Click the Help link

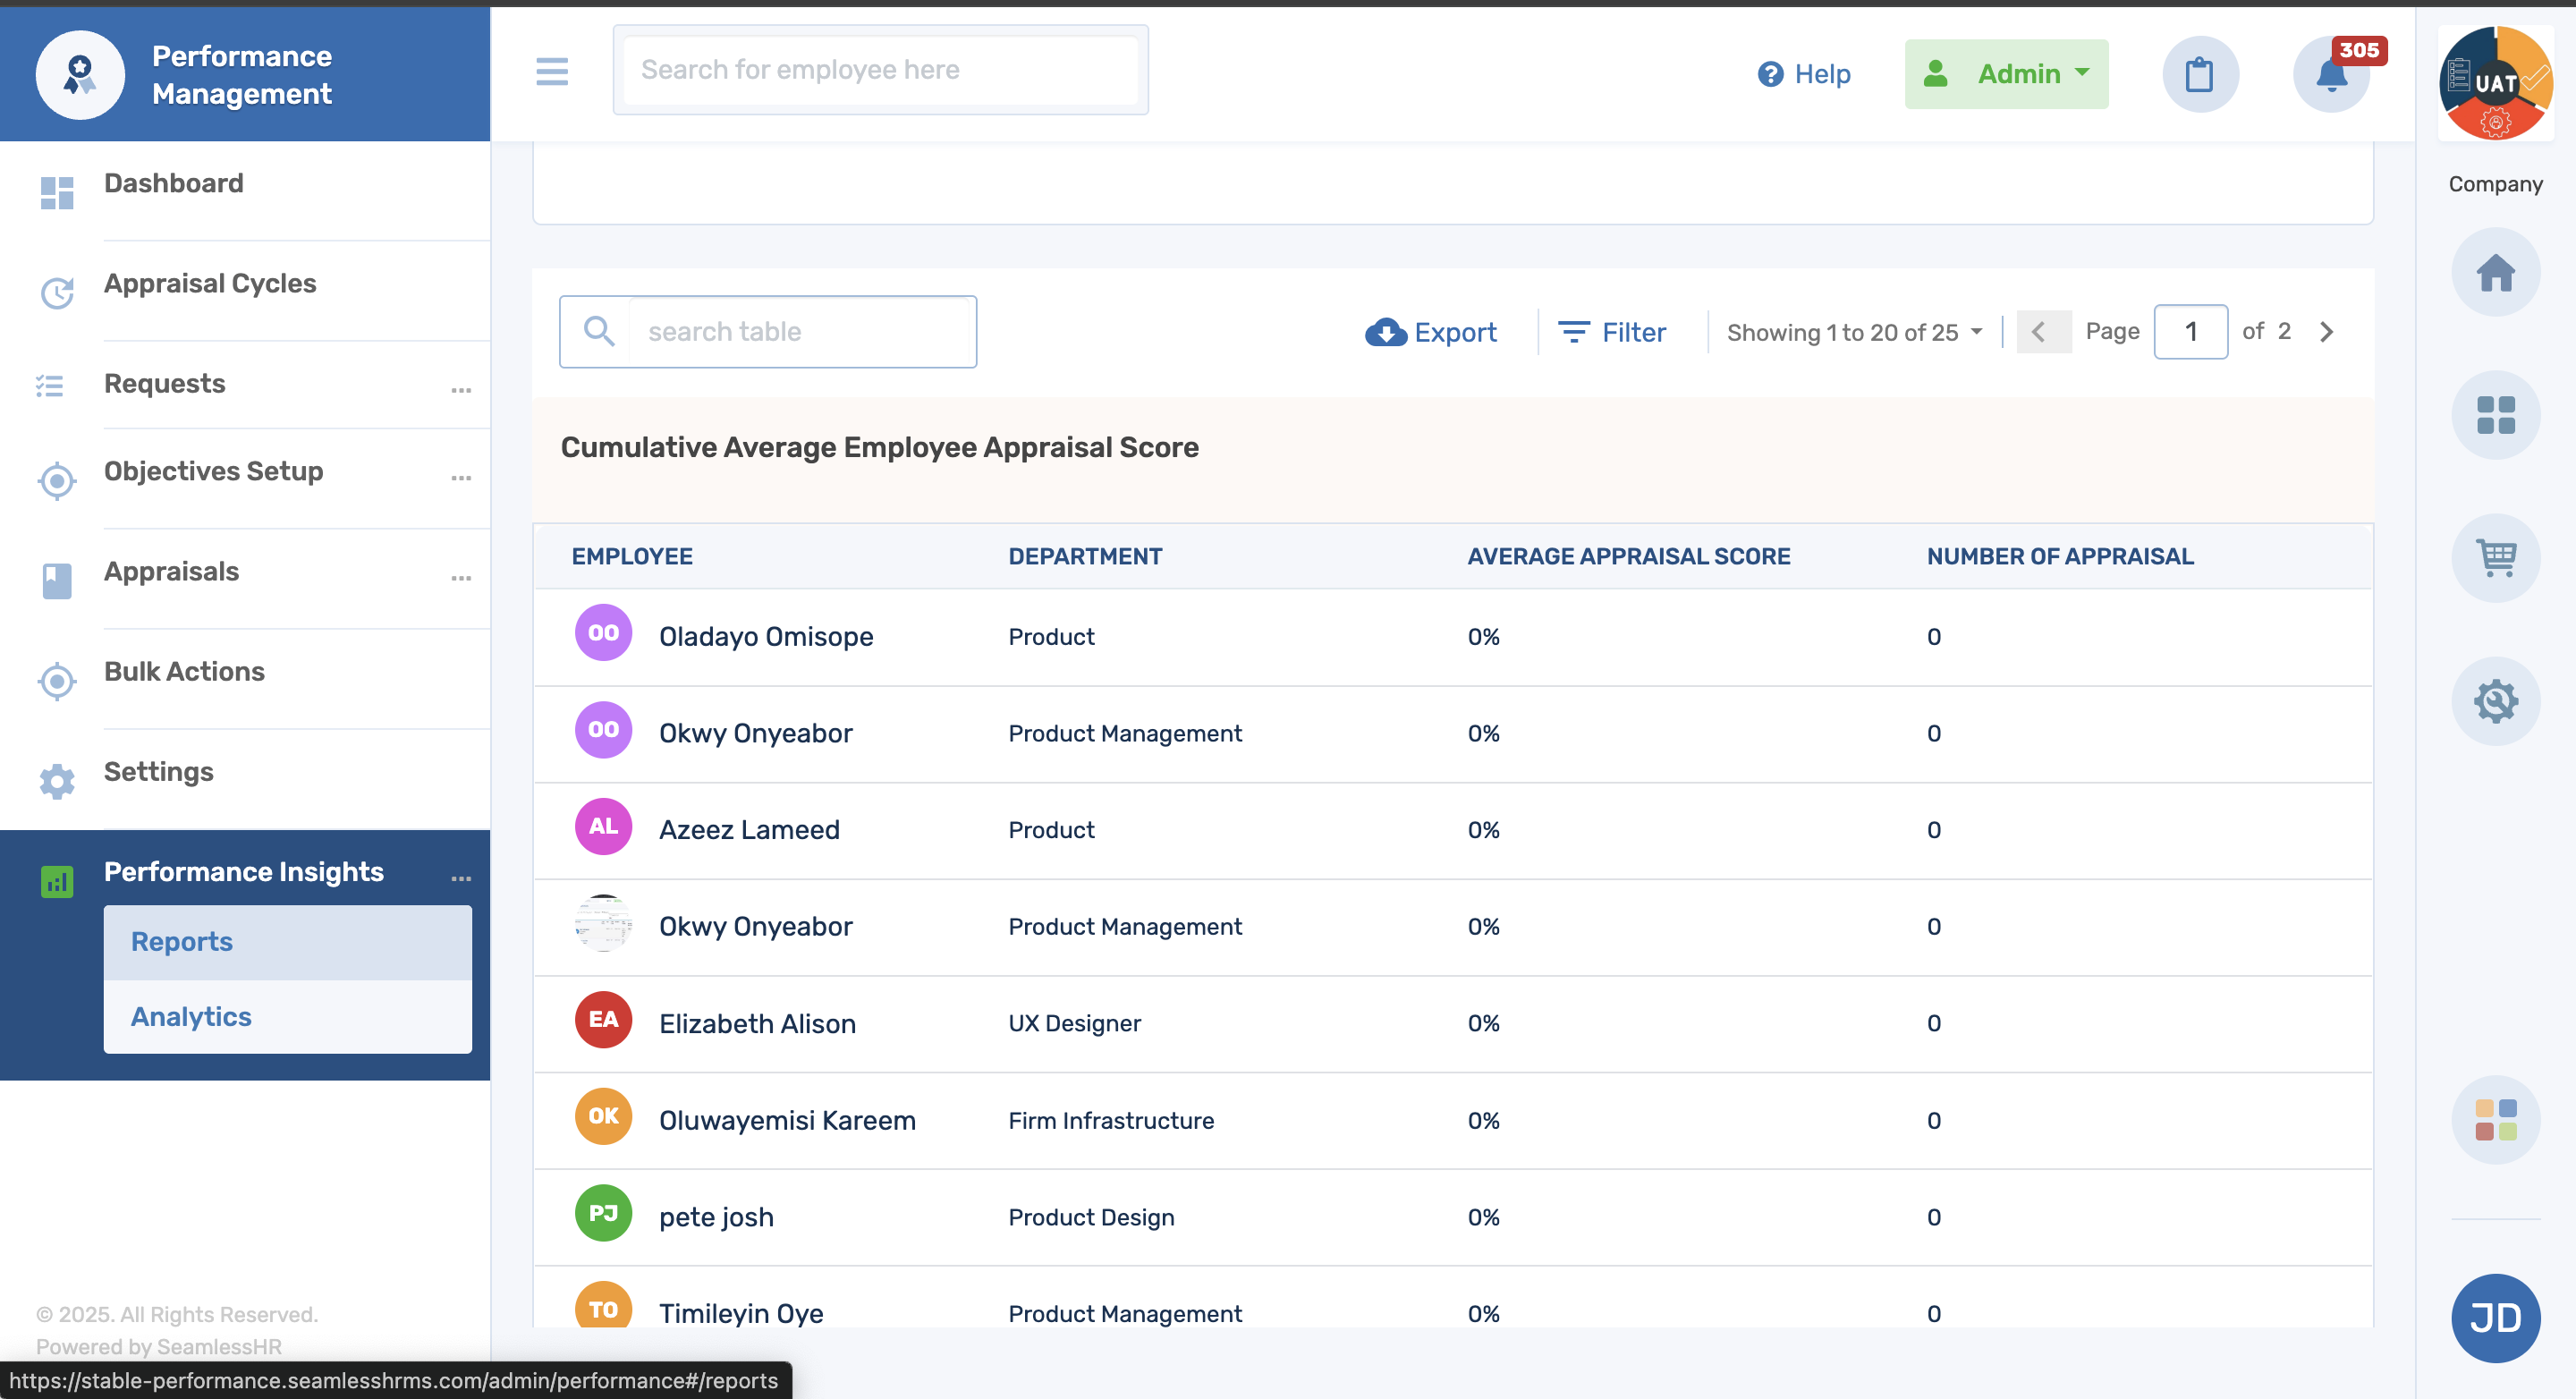coord(1804,74)
